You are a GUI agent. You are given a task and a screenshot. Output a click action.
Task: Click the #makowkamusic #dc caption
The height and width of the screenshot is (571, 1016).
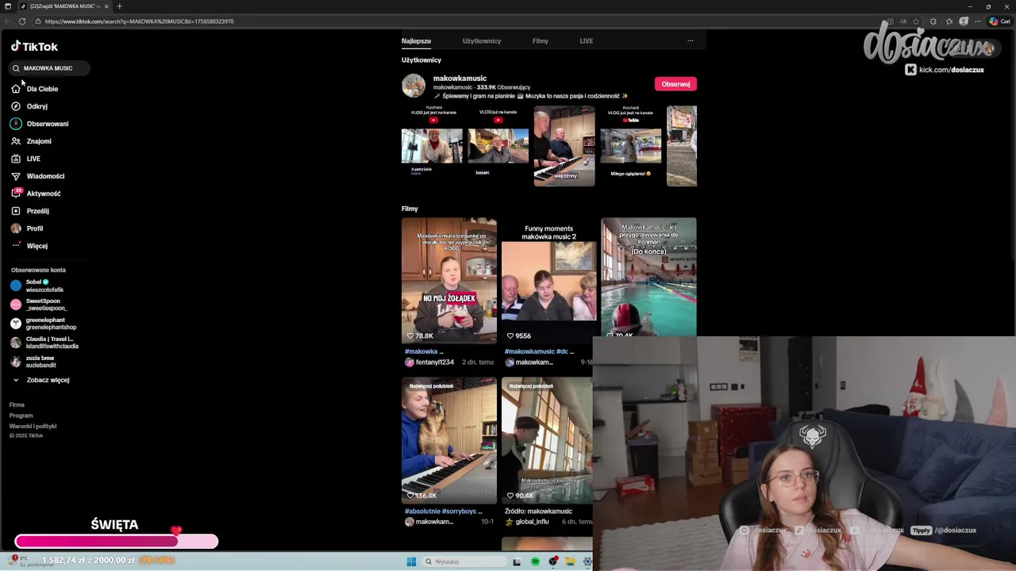pyautogui.click(x=539, y=351)
